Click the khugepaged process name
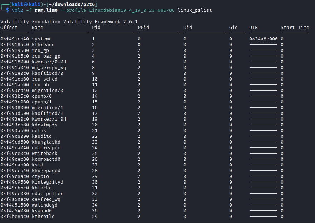Viewport: 315px width, 223px height. pos(46,171)
